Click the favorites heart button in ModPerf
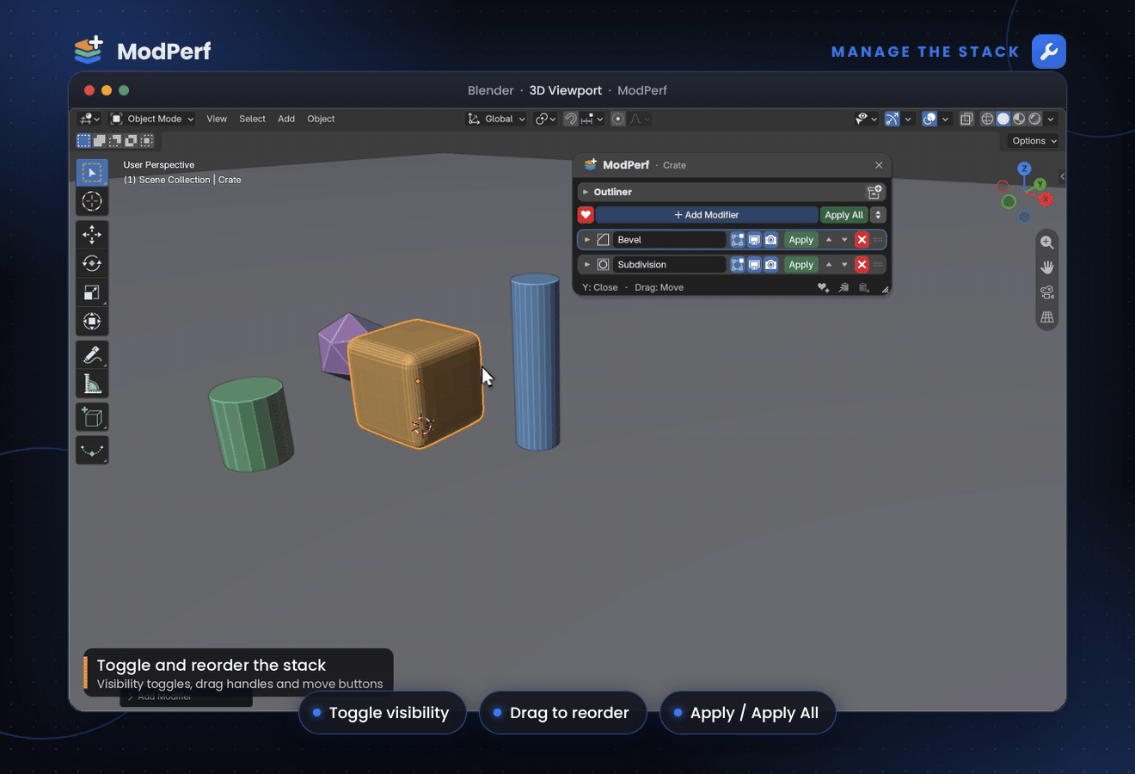The width and height of the screenshot is (1135, 774). click(586, 215)
